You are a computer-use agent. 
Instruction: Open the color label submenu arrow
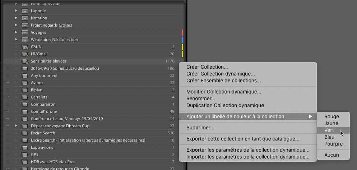[311, 116]
